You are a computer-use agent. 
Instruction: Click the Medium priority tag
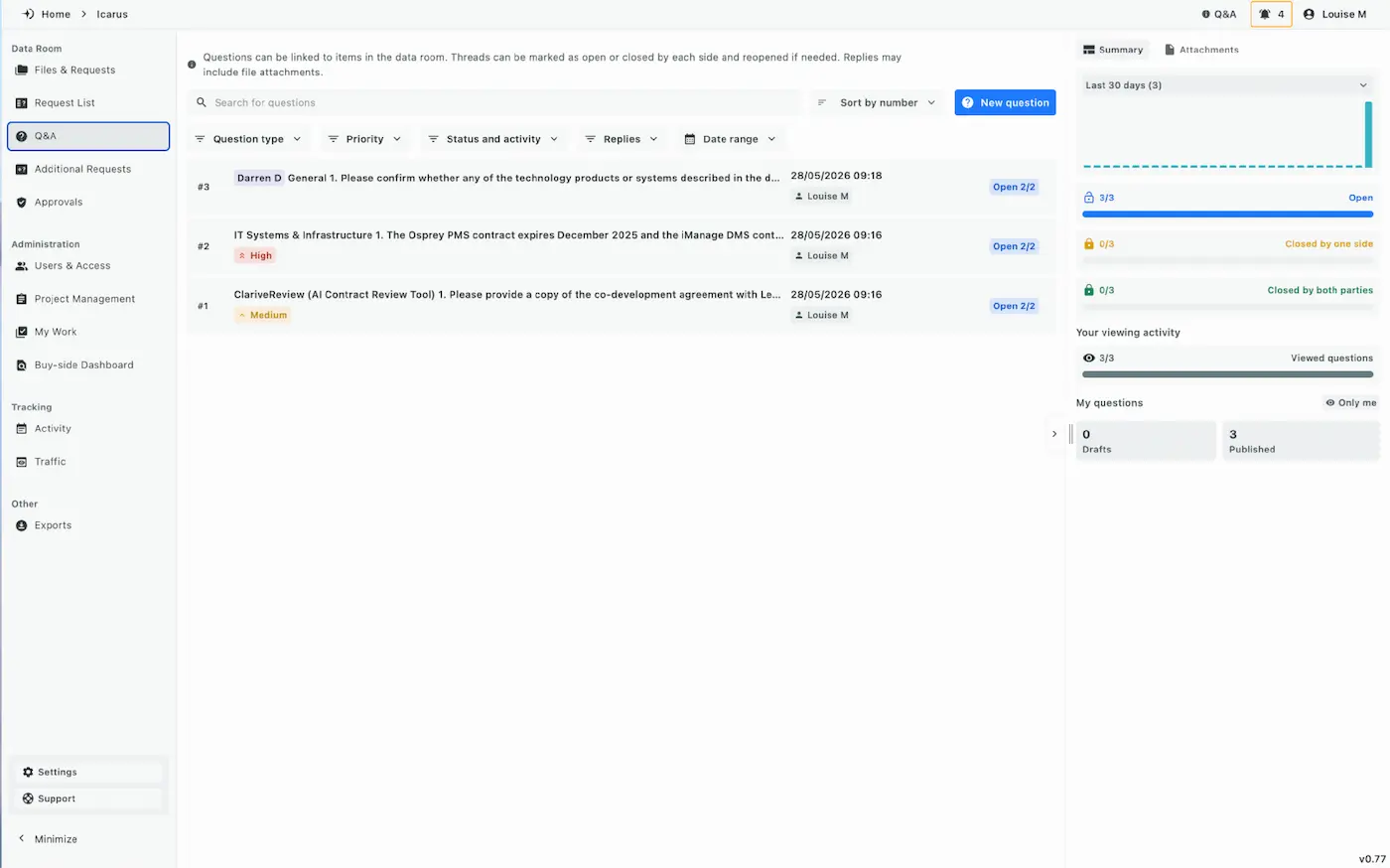click(262, 315)
